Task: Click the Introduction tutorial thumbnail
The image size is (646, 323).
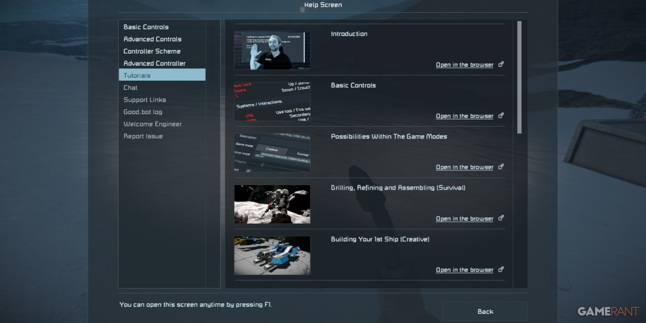Action: point(272,50)
